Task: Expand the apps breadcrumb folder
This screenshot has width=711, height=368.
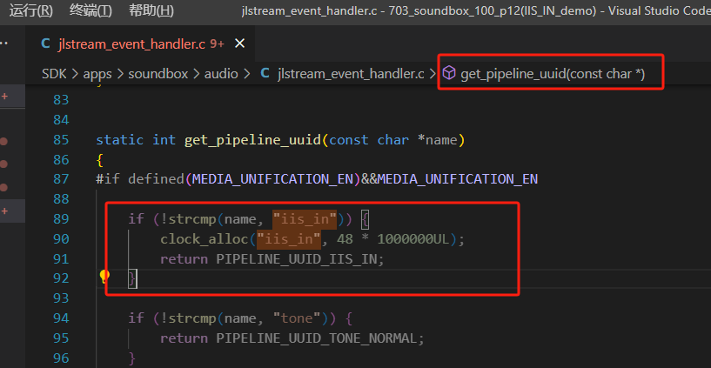Action: (x=97, y=74)
